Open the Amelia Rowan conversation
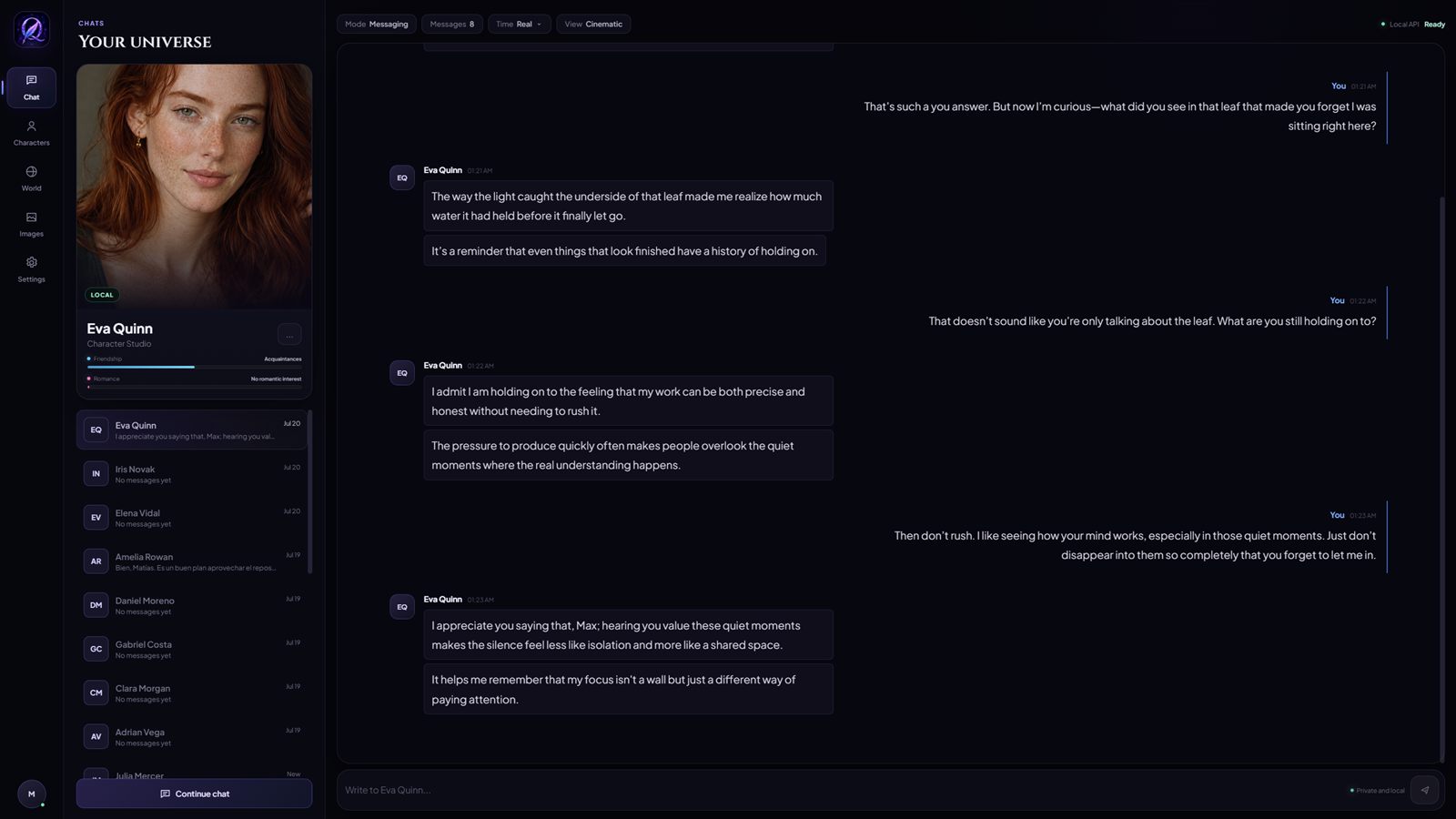The height and width of the screenshot is (819, 1456). (193, 561)
